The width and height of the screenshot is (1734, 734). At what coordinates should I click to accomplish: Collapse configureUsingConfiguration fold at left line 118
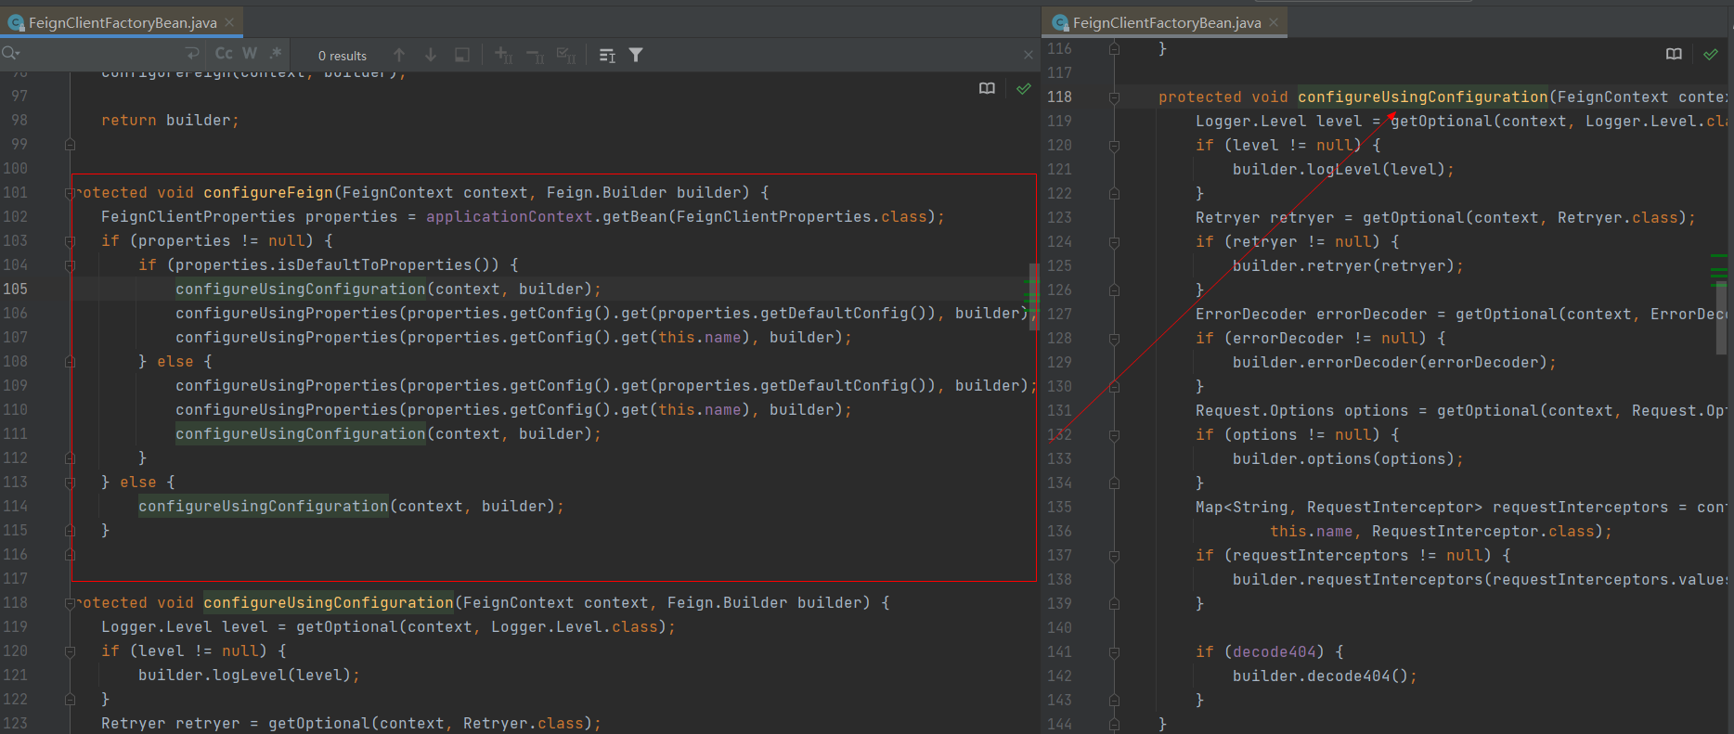coord(70,603)
